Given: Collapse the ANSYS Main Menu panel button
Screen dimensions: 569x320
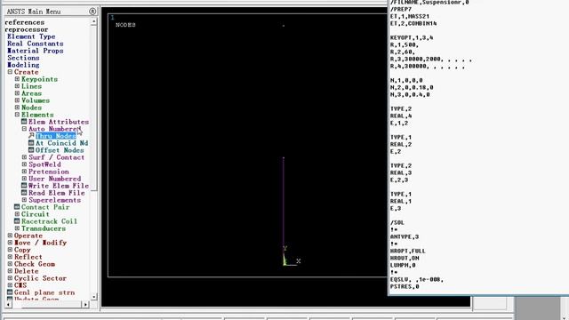Looking at the screenshot, I should (92, 12).
